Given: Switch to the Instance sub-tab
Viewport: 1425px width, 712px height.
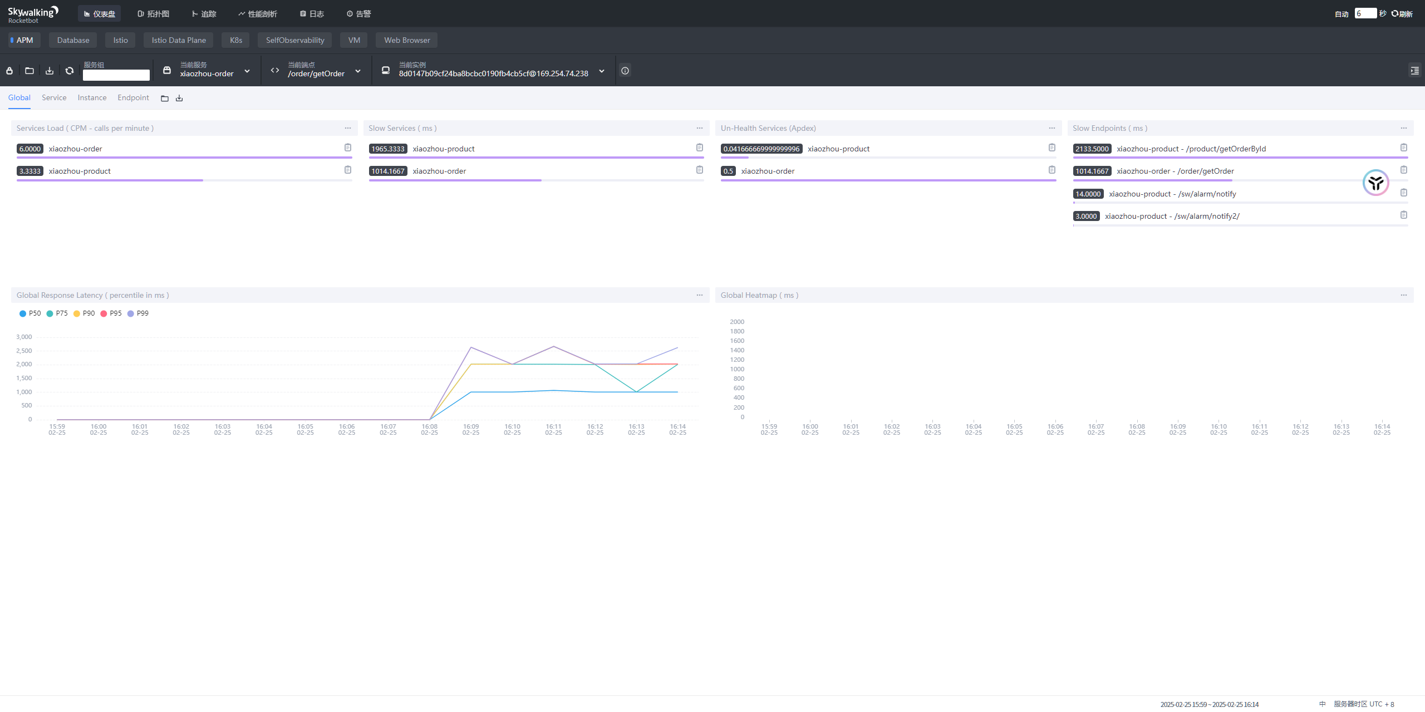Looking at the screenshot, I should pyautogui.click(x=92, y=98).
